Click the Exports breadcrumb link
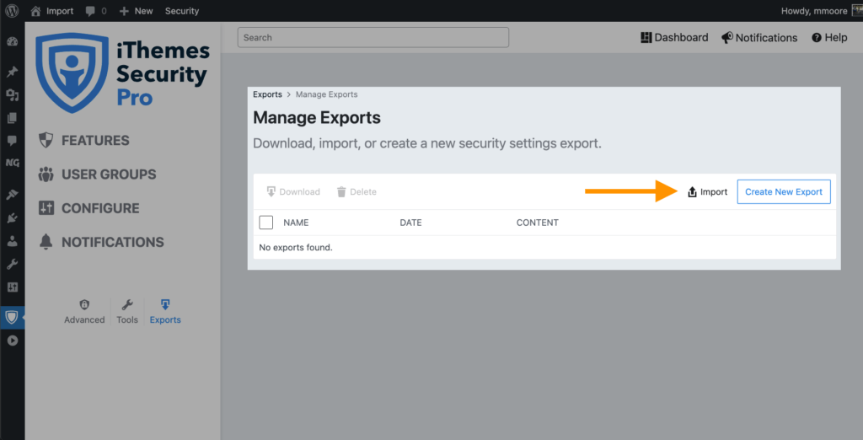The height and width of the screenshot is (440, 863). [x=267, y=94]
